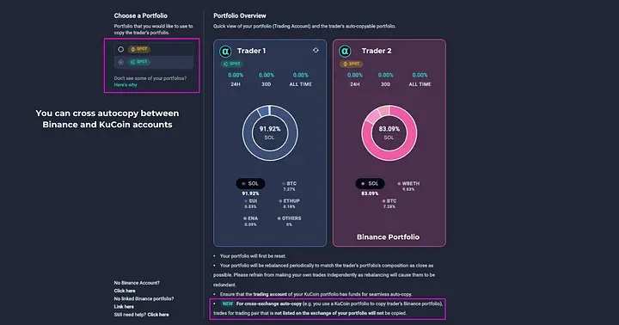Screen dimensions: 619x325
Task: Click the ETHUP legend item on Trader 1
Action: (x=290, y=204)
